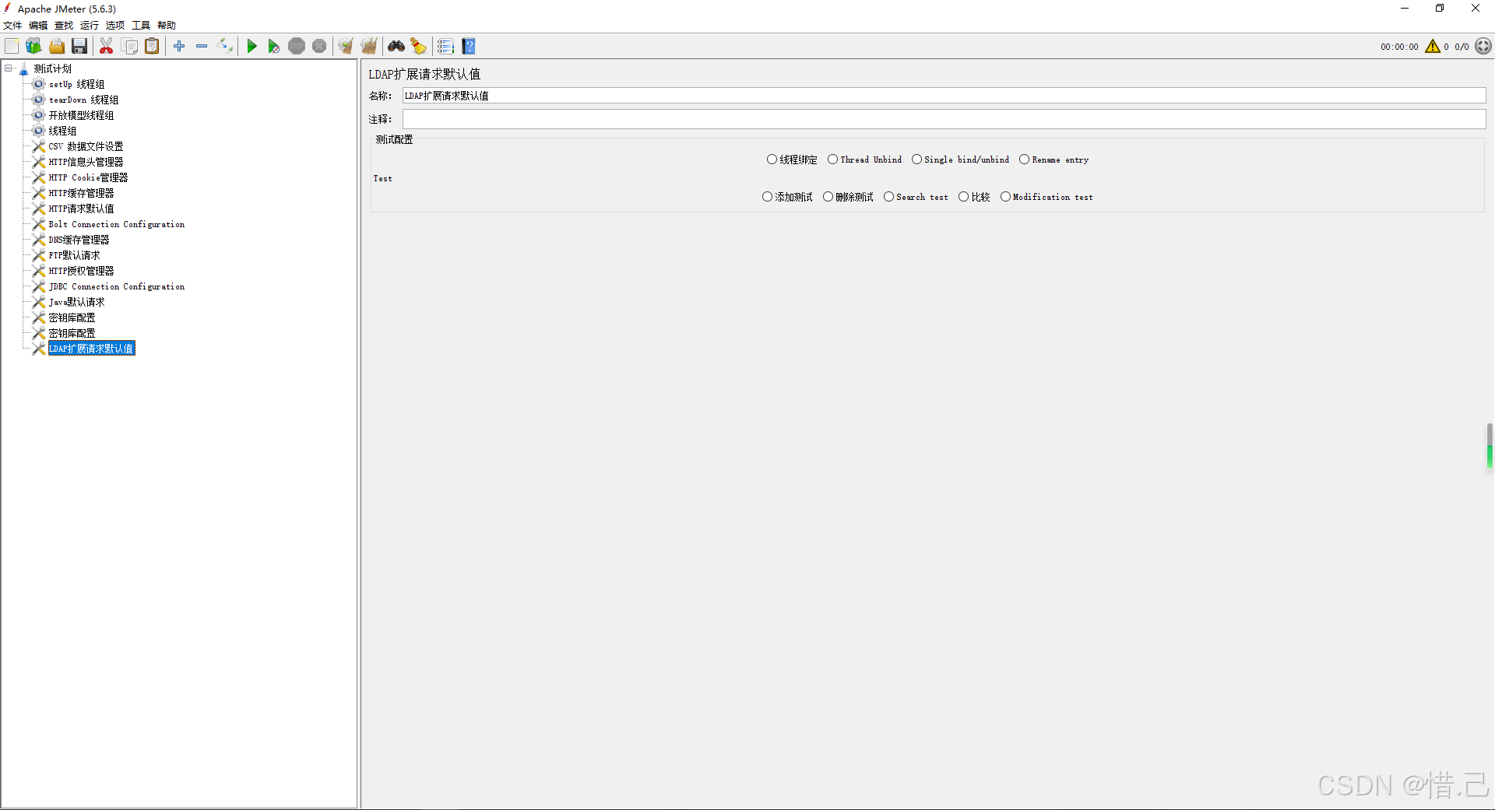Select the tearDown 线程组 tree node

pos(83,100)
